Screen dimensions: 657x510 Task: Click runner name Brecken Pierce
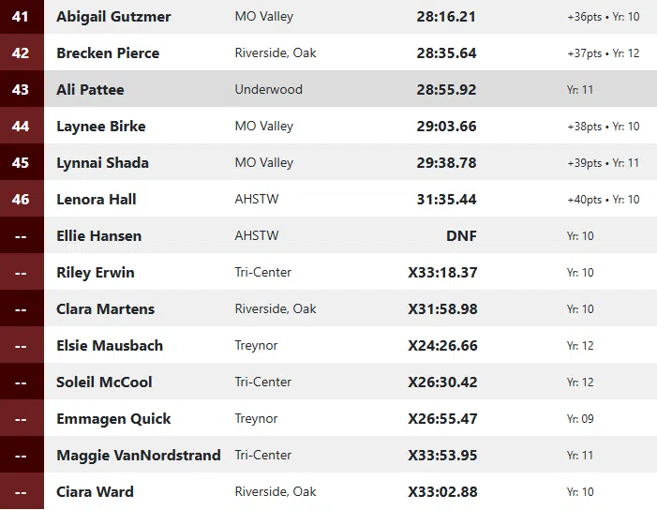point(108,53)
